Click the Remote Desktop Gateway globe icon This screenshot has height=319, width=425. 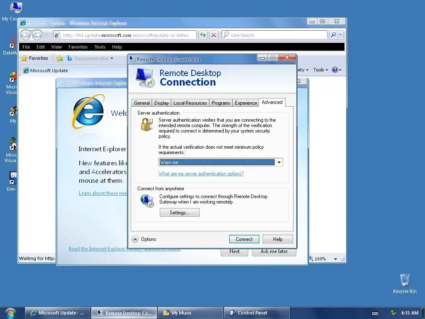(x=147, y=201)
